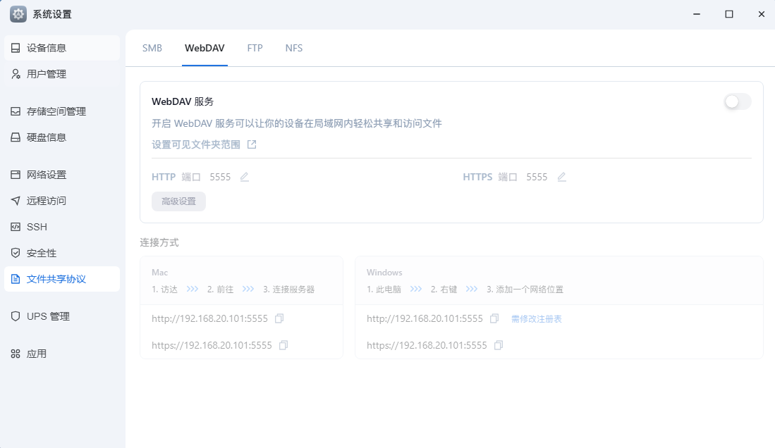Click the Windows step 1. 此电脑
This screenshot has width=775, height=448.
[x=384, y=290]
